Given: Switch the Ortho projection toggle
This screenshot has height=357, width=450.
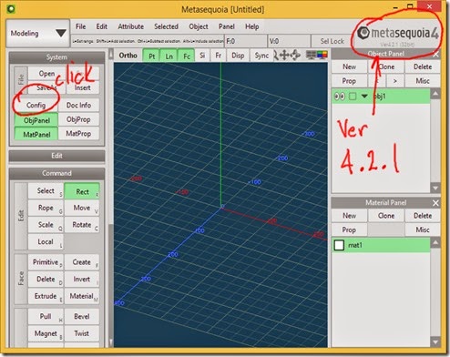Looking at the screenshot, I should (128, 56).
